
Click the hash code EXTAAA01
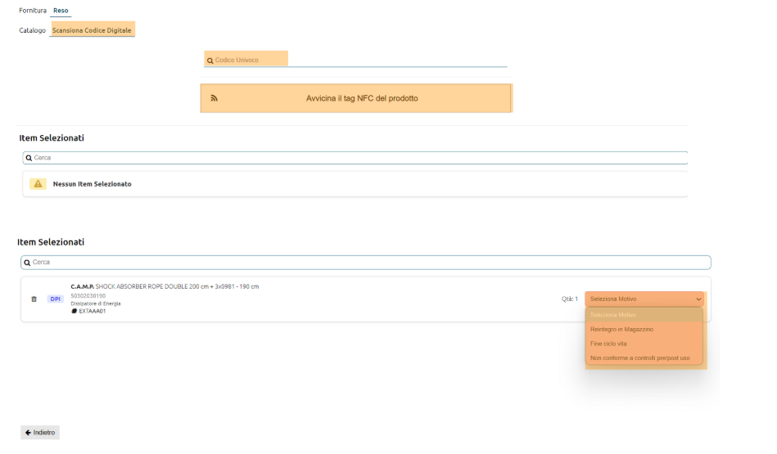[88, 311]
